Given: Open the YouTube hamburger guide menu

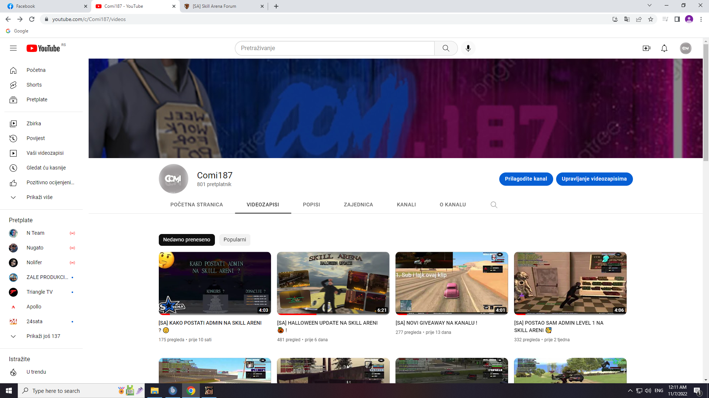Looking at the screenshot, I should click(x=13, y=48).
